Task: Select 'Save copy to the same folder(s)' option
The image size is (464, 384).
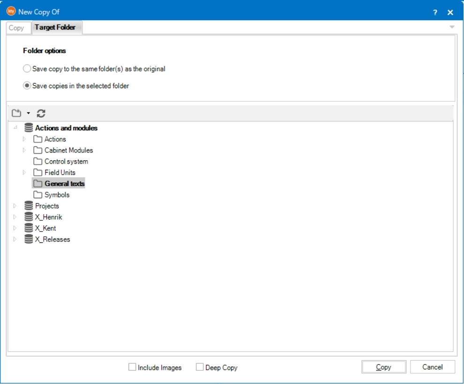Action: point(27,68)
